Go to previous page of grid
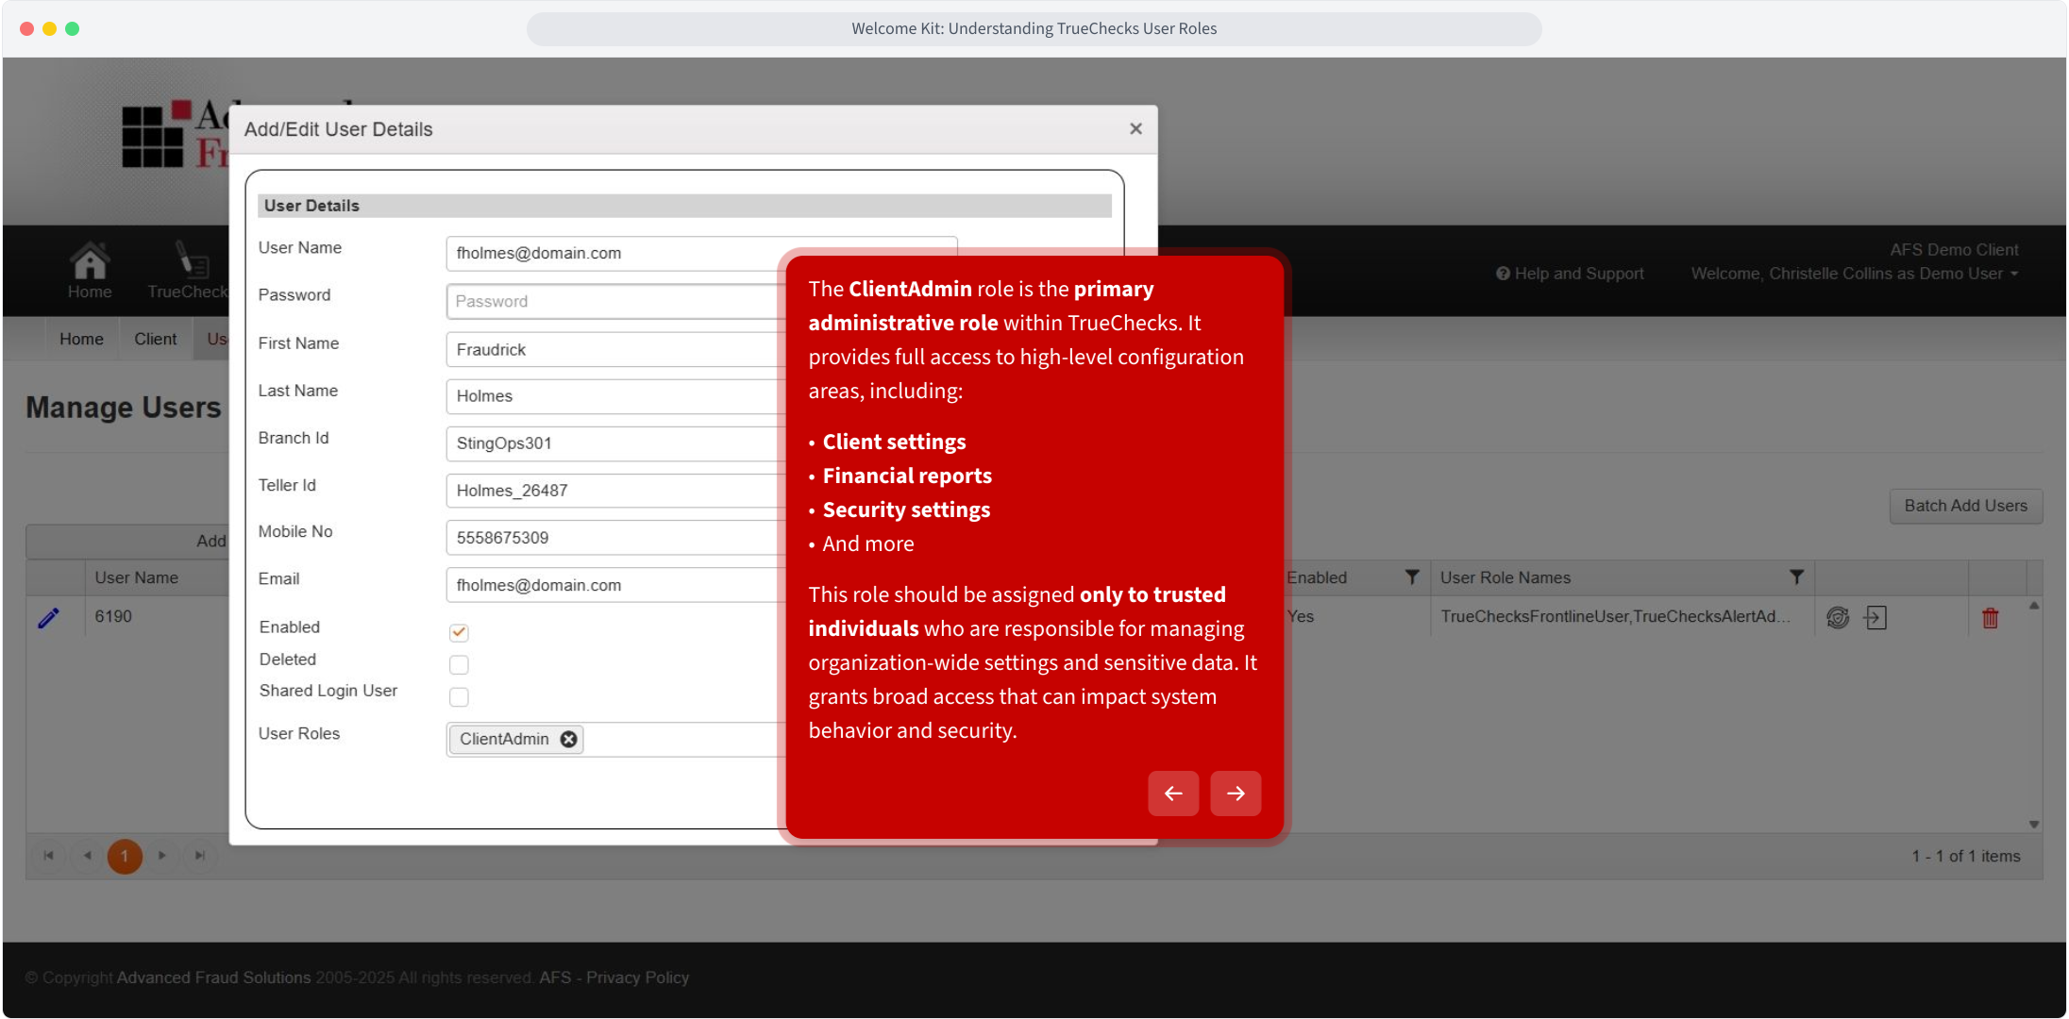2069x1019 pixels. (87, 856)
